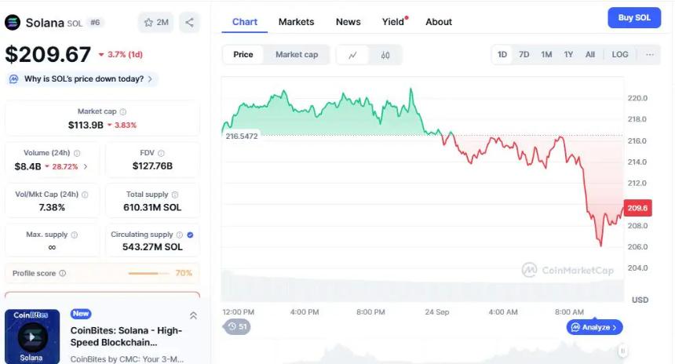Expand the Volume (24h) details chevron
The image size is (675, 364).
coord(86,166)
